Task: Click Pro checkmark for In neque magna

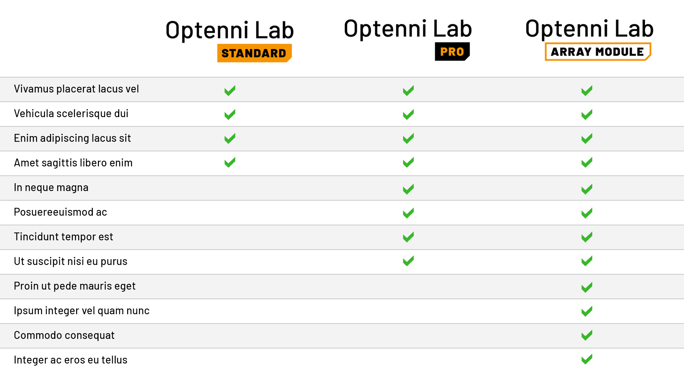Action: pos(408,189)
